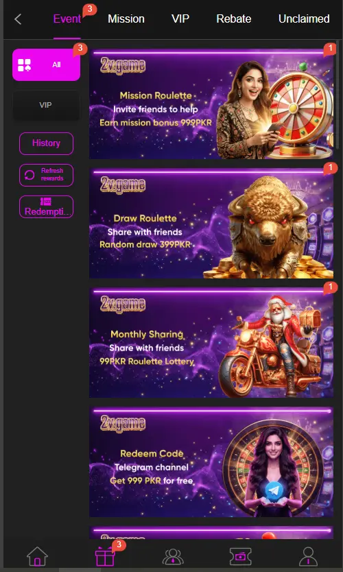
Task: Click the Redemption code ticket icon
Action: [45, 202]
